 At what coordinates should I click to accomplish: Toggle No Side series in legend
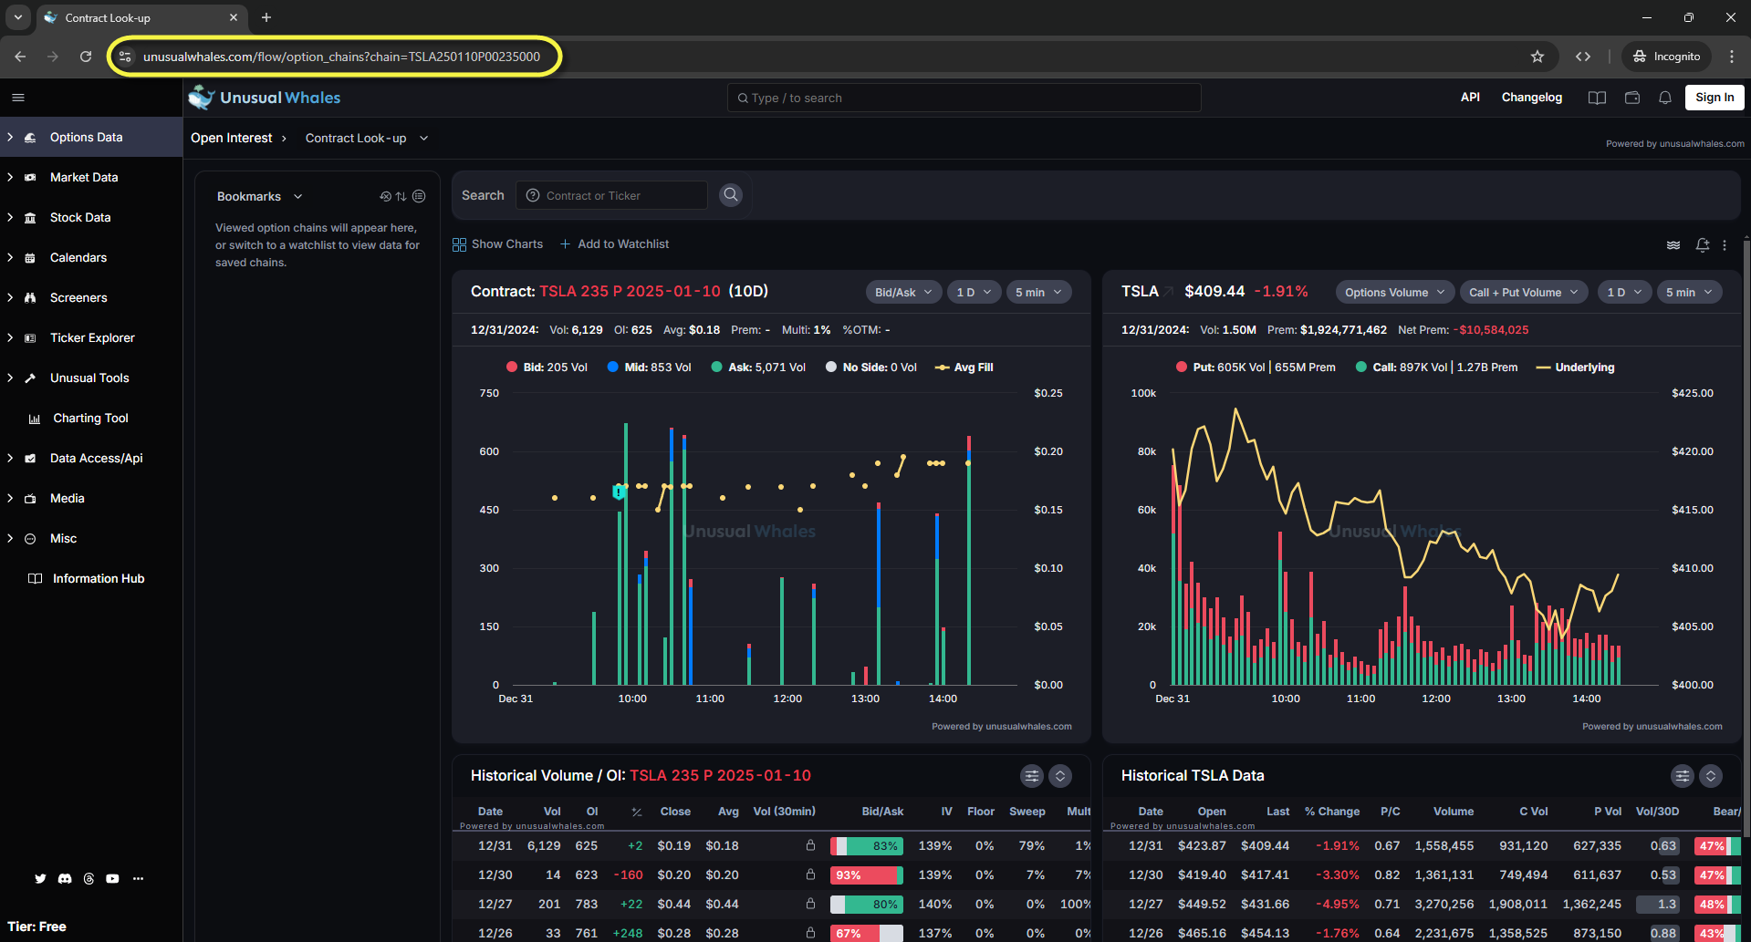coord(871,367)
